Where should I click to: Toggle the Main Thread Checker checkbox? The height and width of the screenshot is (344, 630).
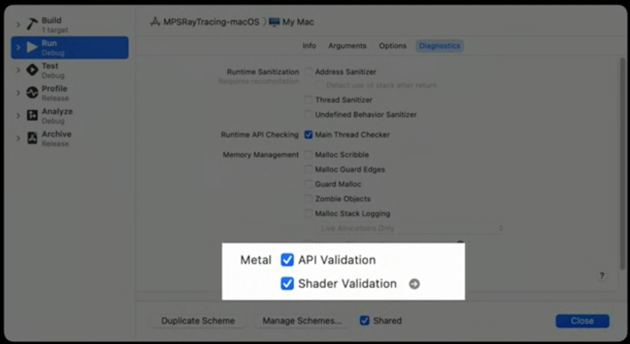point(309,135)
